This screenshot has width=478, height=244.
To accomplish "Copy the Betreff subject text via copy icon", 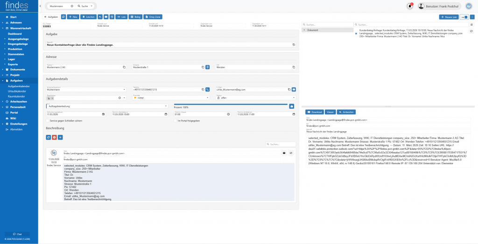I will click(x=294, y=45).
